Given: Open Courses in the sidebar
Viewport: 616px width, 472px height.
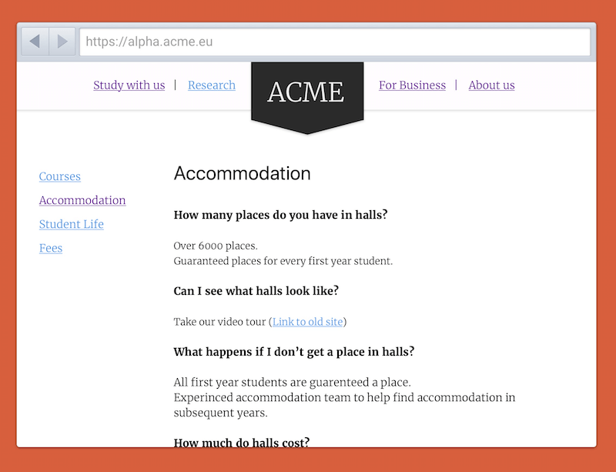Looking at the screenshot, I should coord(59,176).
